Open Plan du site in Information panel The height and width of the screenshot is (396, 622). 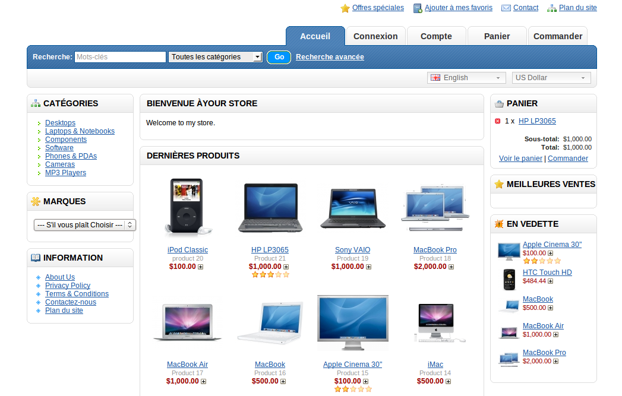tap(64, 311)
